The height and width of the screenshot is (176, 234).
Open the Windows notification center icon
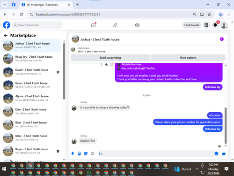pos(227,169)
